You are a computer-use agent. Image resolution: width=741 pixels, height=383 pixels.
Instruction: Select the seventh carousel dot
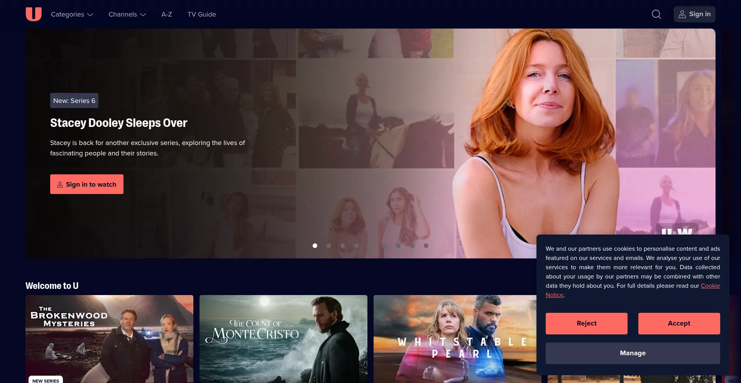pos(398,246)
